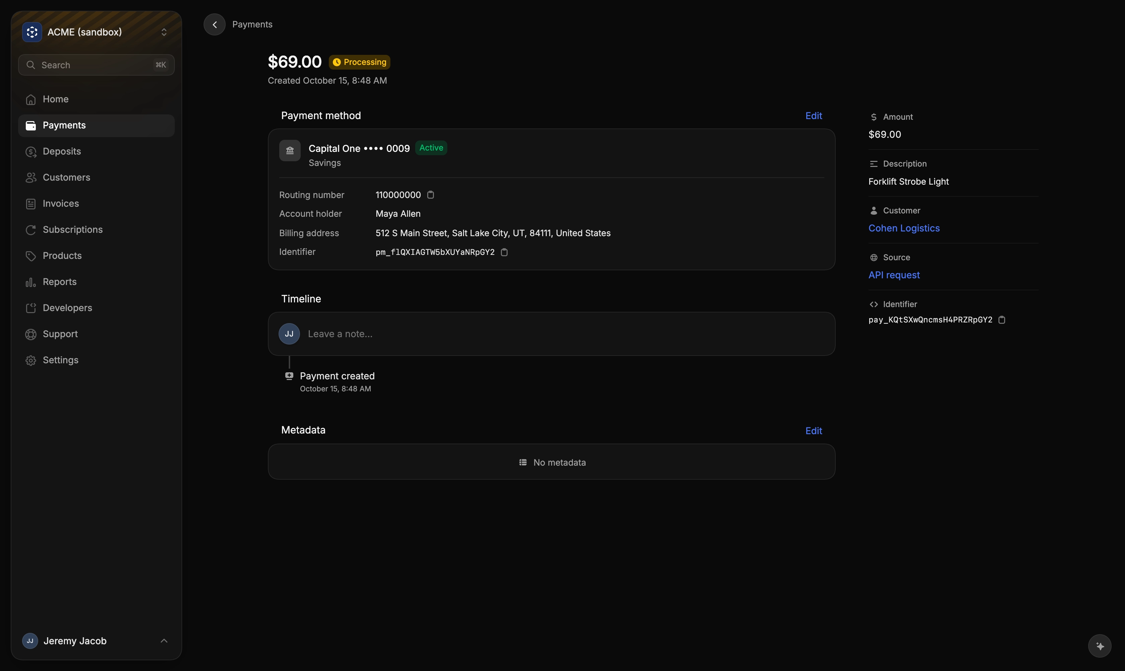This screenshot has width=1125, height=671.
Task: Click the Developers icon in sidebar
Action: click(31, 308)
